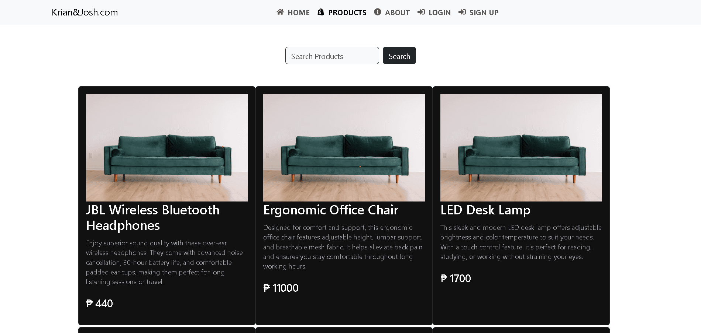Viewport: 701px width, 333px height.
Task: Click the info circle icon beside About
Action: tap(377, 12)
